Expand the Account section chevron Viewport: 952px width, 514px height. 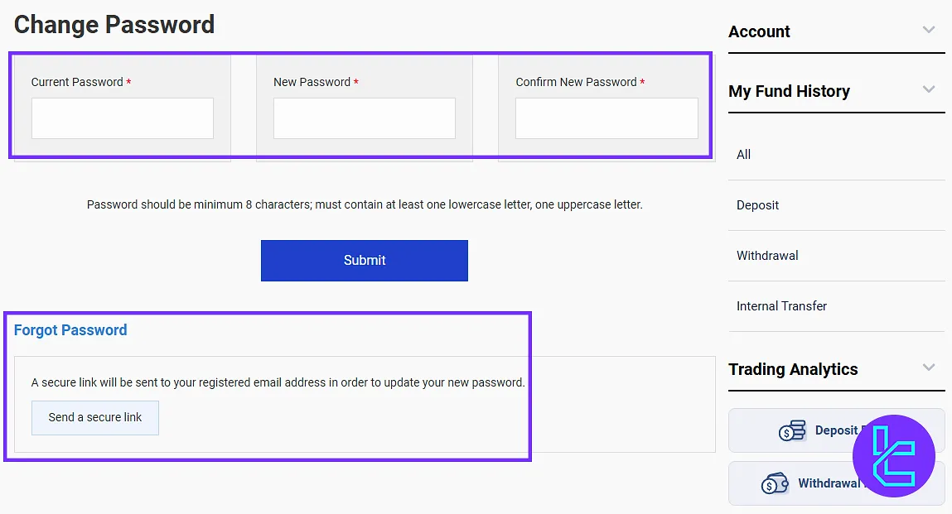[x=929, y=31]
